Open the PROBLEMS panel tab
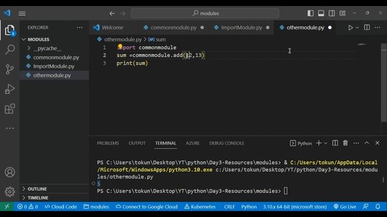 click(108, 143)
